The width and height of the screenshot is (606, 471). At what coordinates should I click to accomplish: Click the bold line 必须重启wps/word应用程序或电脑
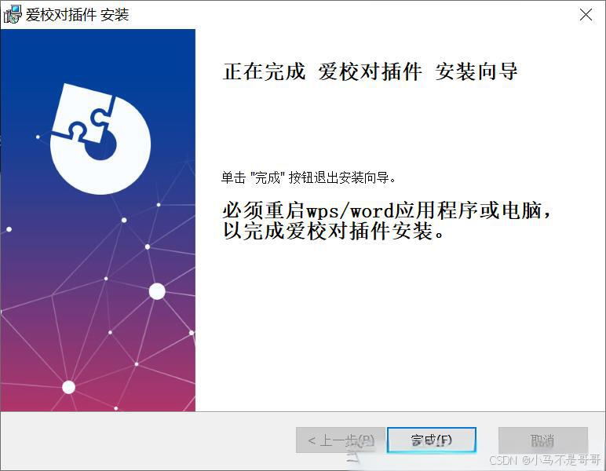(x=386, y=211)
